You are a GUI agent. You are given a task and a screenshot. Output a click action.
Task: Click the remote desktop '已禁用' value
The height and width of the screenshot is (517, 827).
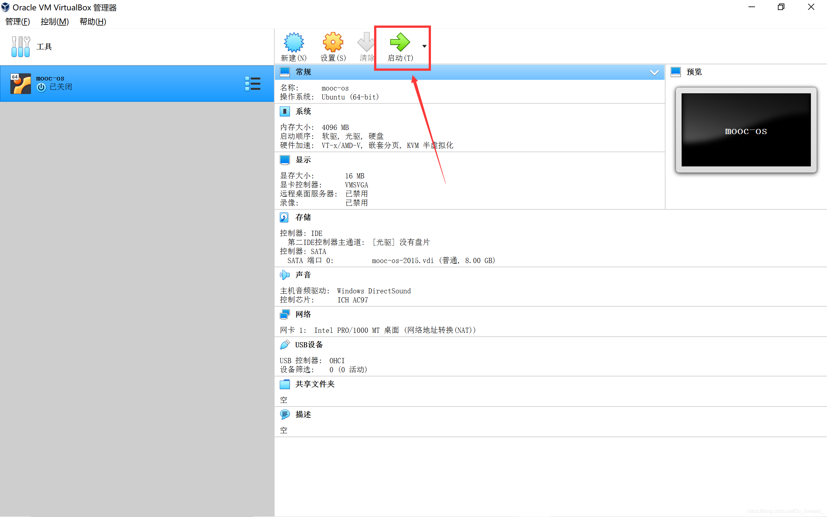pos(356,194)
